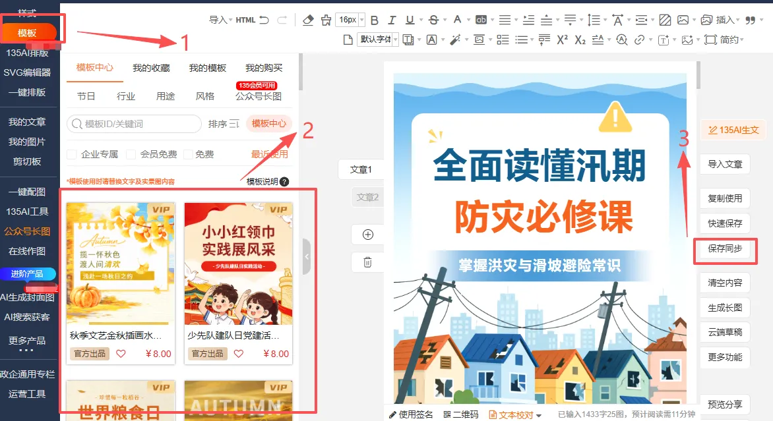Click the 模板说明 question mark icon
The height and width of the screenshot is (421, 773).
[x=284, y=182]
